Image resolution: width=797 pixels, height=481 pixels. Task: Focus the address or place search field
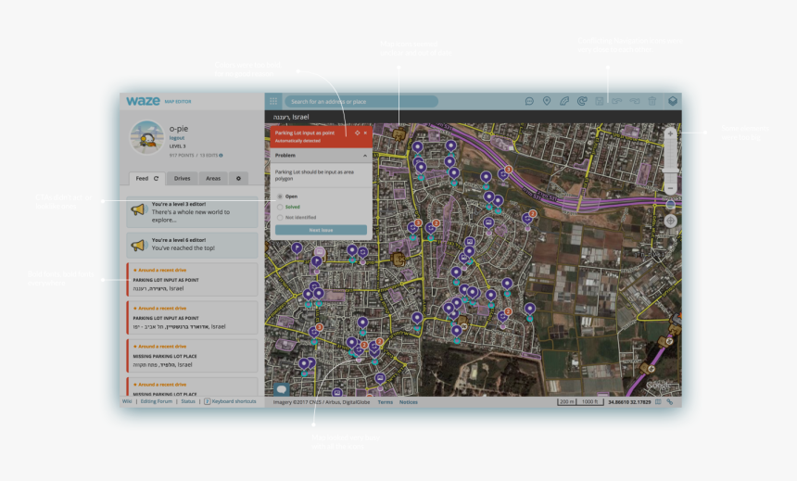coord(361,102)
